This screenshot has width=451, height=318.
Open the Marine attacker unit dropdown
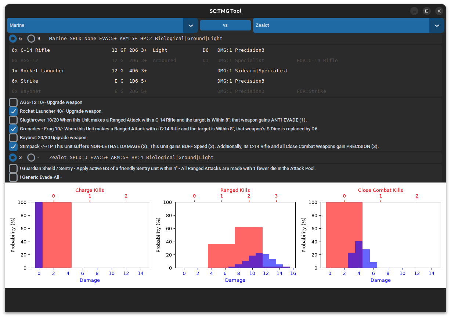[102, 25]
